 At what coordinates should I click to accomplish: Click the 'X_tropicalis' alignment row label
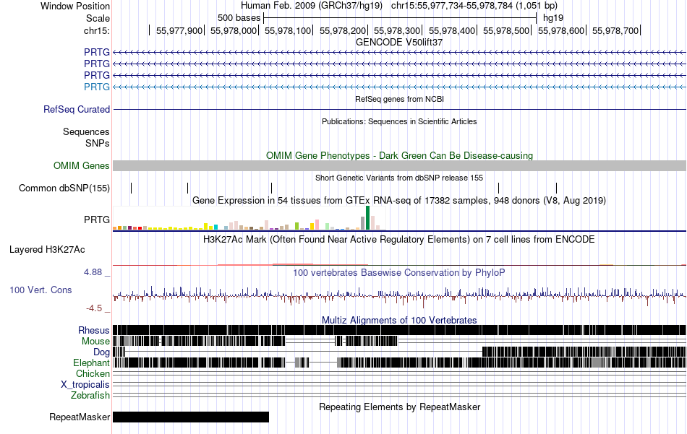[85, 385]
